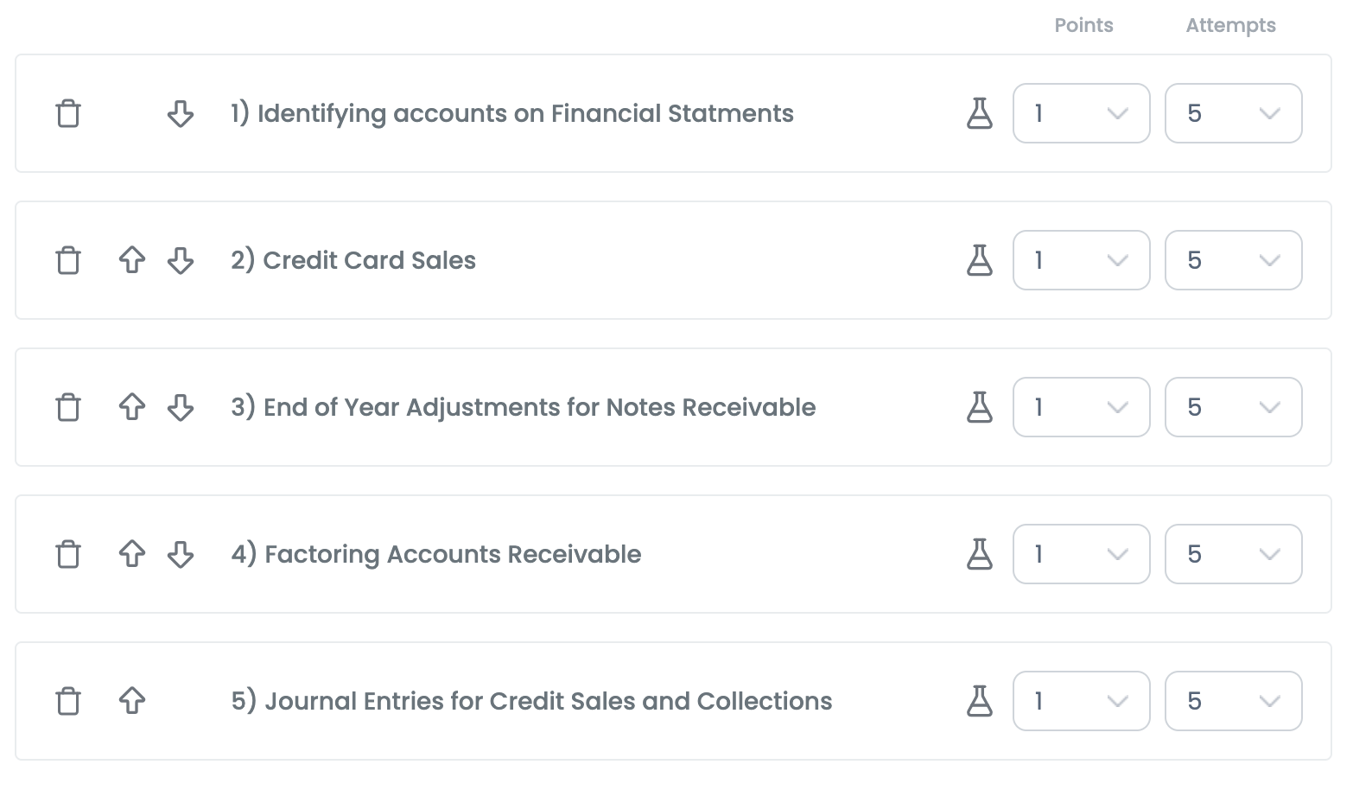The image size is (1353, 790).
Task: Move Identifying accounts question down
Action: pos(180,113)
